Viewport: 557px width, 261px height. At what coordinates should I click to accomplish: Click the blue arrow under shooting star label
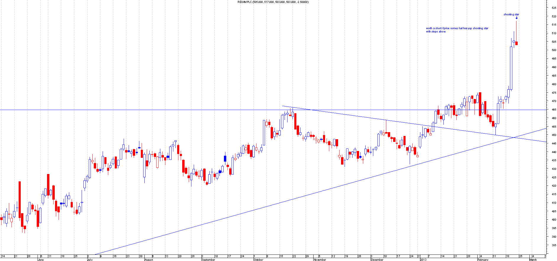516,18
